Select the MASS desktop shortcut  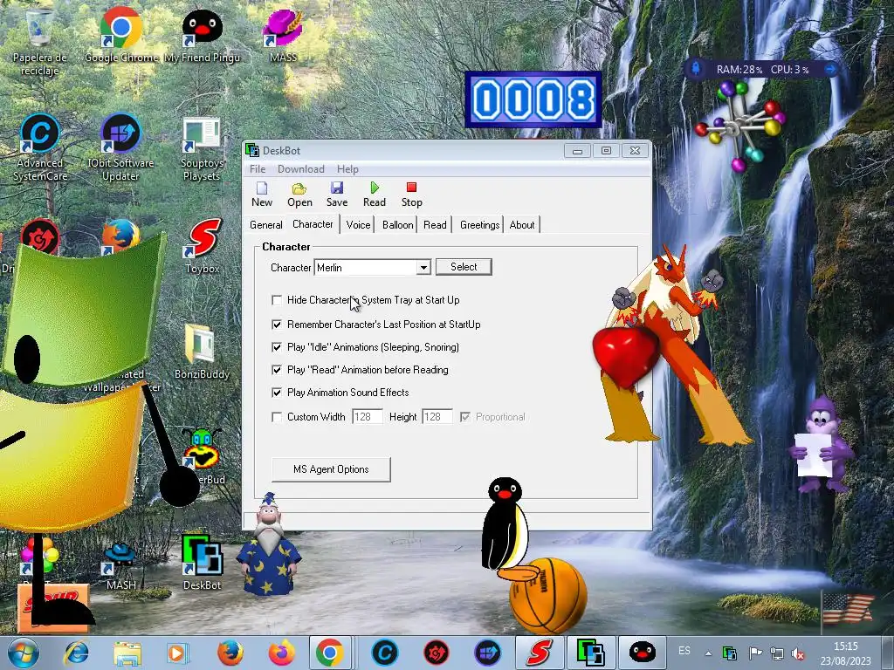click(283, 34)
